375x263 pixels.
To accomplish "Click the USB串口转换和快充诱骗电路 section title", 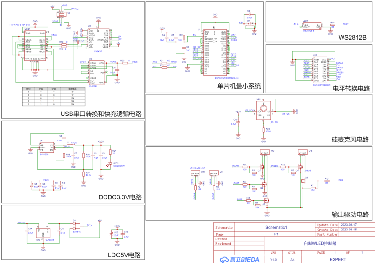I will (101, 114).
